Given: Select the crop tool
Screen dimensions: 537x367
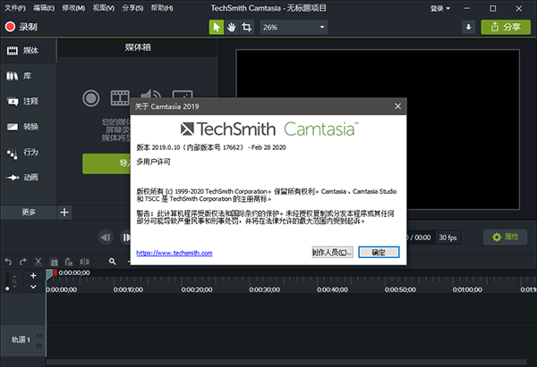Looking at the screenshot, I should coord(247,27).
